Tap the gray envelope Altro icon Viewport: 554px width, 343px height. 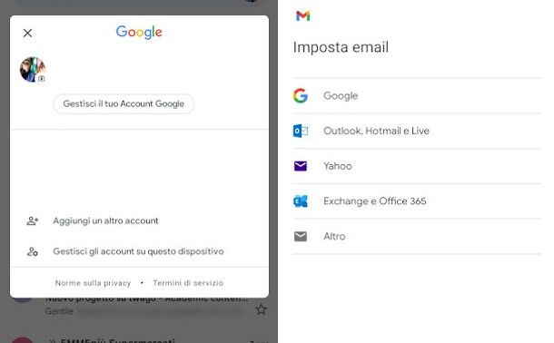coord(301,236)
